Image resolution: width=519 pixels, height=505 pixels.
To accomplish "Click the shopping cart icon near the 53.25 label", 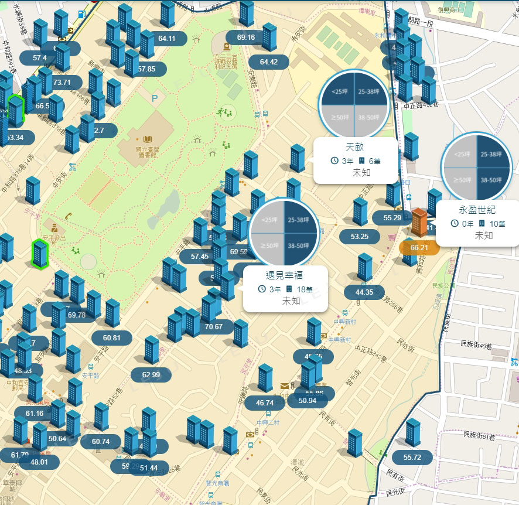I will point(392,237).
